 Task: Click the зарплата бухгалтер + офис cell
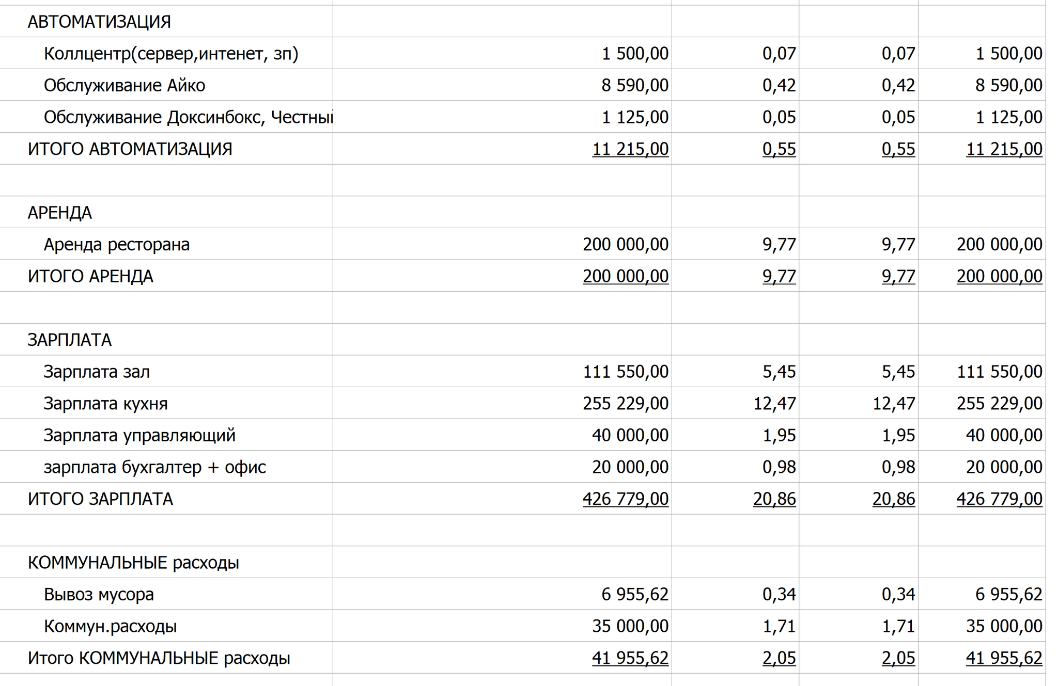[x=154, y=467]
